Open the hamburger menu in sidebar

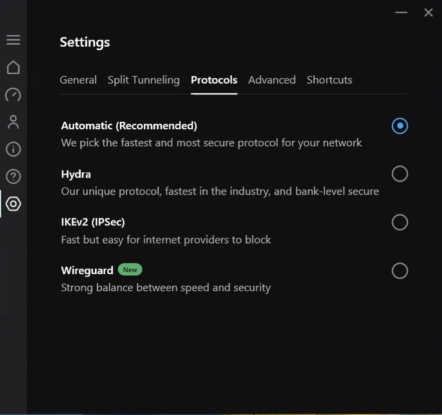13,40
